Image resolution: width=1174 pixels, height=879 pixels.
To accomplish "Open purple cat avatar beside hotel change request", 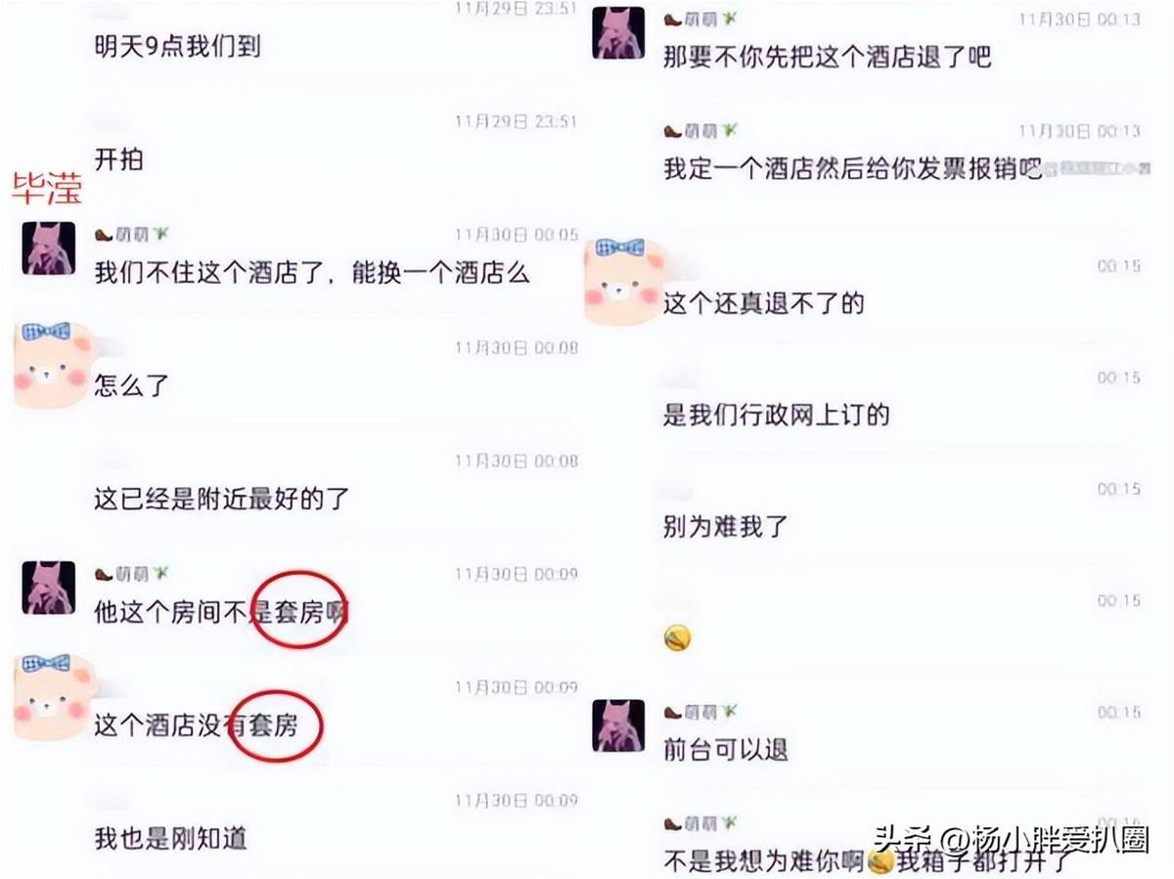I will coord(49,248).
